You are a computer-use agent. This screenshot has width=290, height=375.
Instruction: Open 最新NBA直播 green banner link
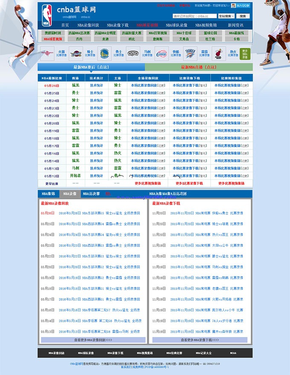[x=198, y=67]
